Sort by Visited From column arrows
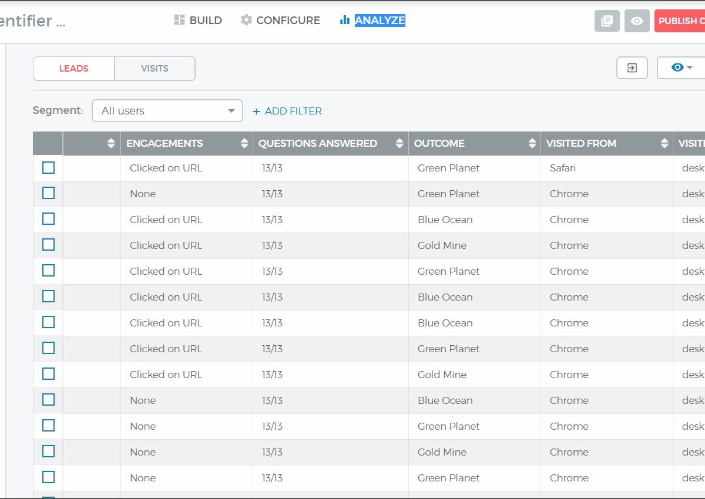The height and width of the screenshot is (499, 705). 664,143
